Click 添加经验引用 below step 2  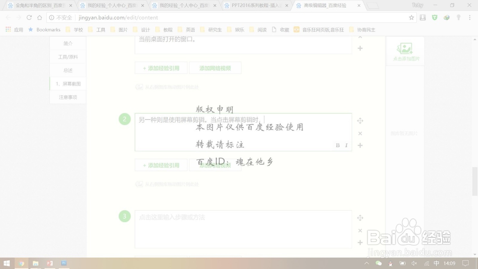click(161, 165)
